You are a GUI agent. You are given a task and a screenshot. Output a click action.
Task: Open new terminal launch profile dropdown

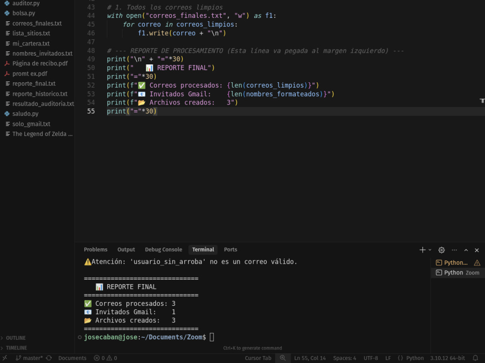pos(430,250)
